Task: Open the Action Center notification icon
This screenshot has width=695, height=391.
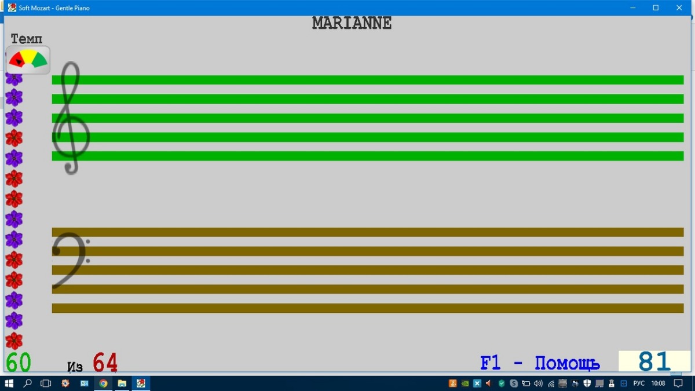Action: [678, 383]
